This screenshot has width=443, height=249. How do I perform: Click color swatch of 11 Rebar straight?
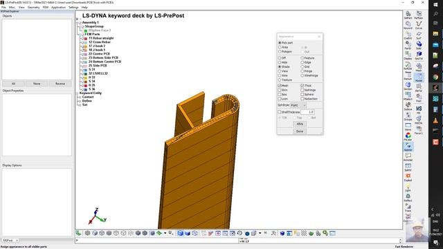coord(85,39)
